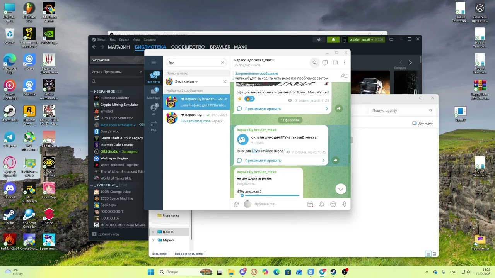
Task: Open the Steam Справка menu
Action: (150, 39)
